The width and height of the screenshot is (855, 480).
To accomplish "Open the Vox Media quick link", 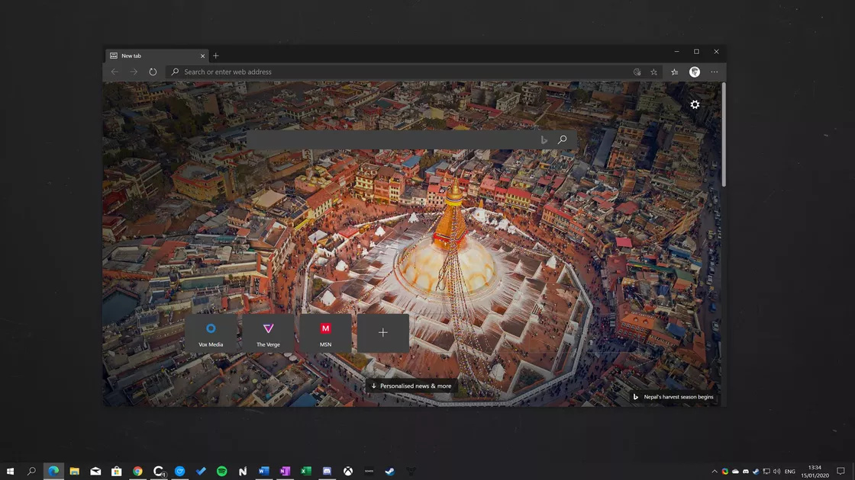I will click(x=211, y=333).
